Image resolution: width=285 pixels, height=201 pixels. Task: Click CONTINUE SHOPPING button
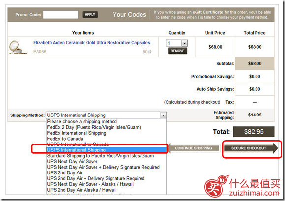tap(194, 148)
